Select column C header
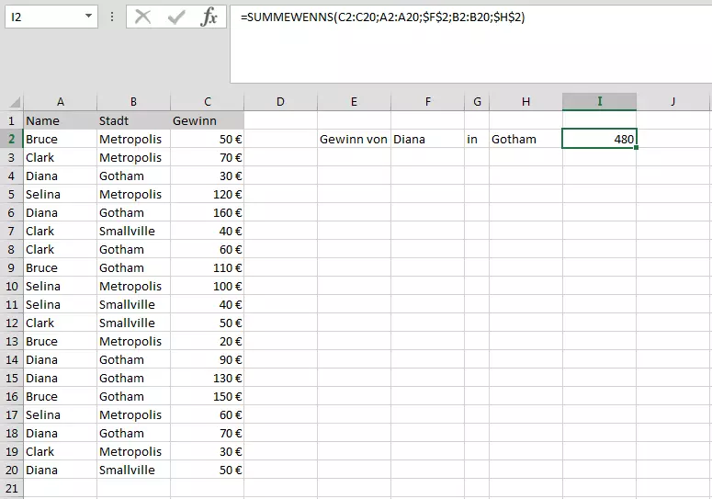 point(208,102)
